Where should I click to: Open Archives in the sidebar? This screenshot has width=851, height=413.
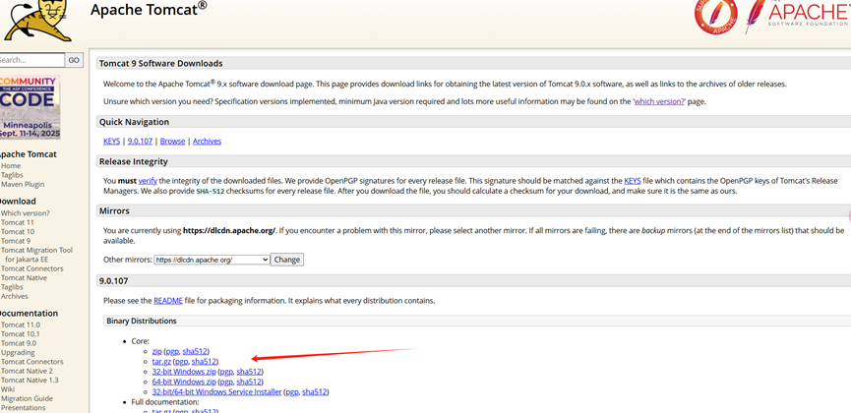14,296
